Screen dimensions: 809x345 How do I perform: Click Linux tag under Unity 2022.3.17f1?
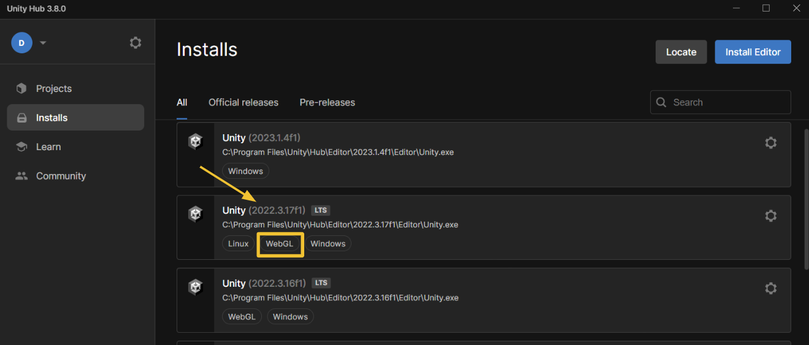(x=239, y=243)
